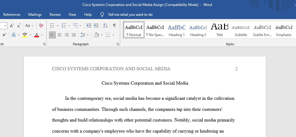The width and height of the screenshot is (296, 137).
Task: Clear all formatting with eraser icon
Action: pyautogui.click(x=41, y=26)
